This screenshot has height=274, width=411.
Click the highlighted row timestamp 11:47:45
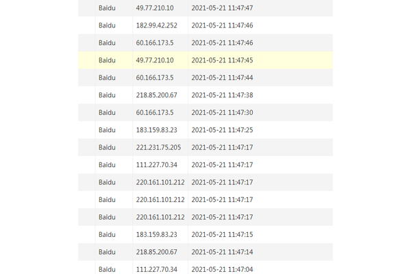[222, 60]
